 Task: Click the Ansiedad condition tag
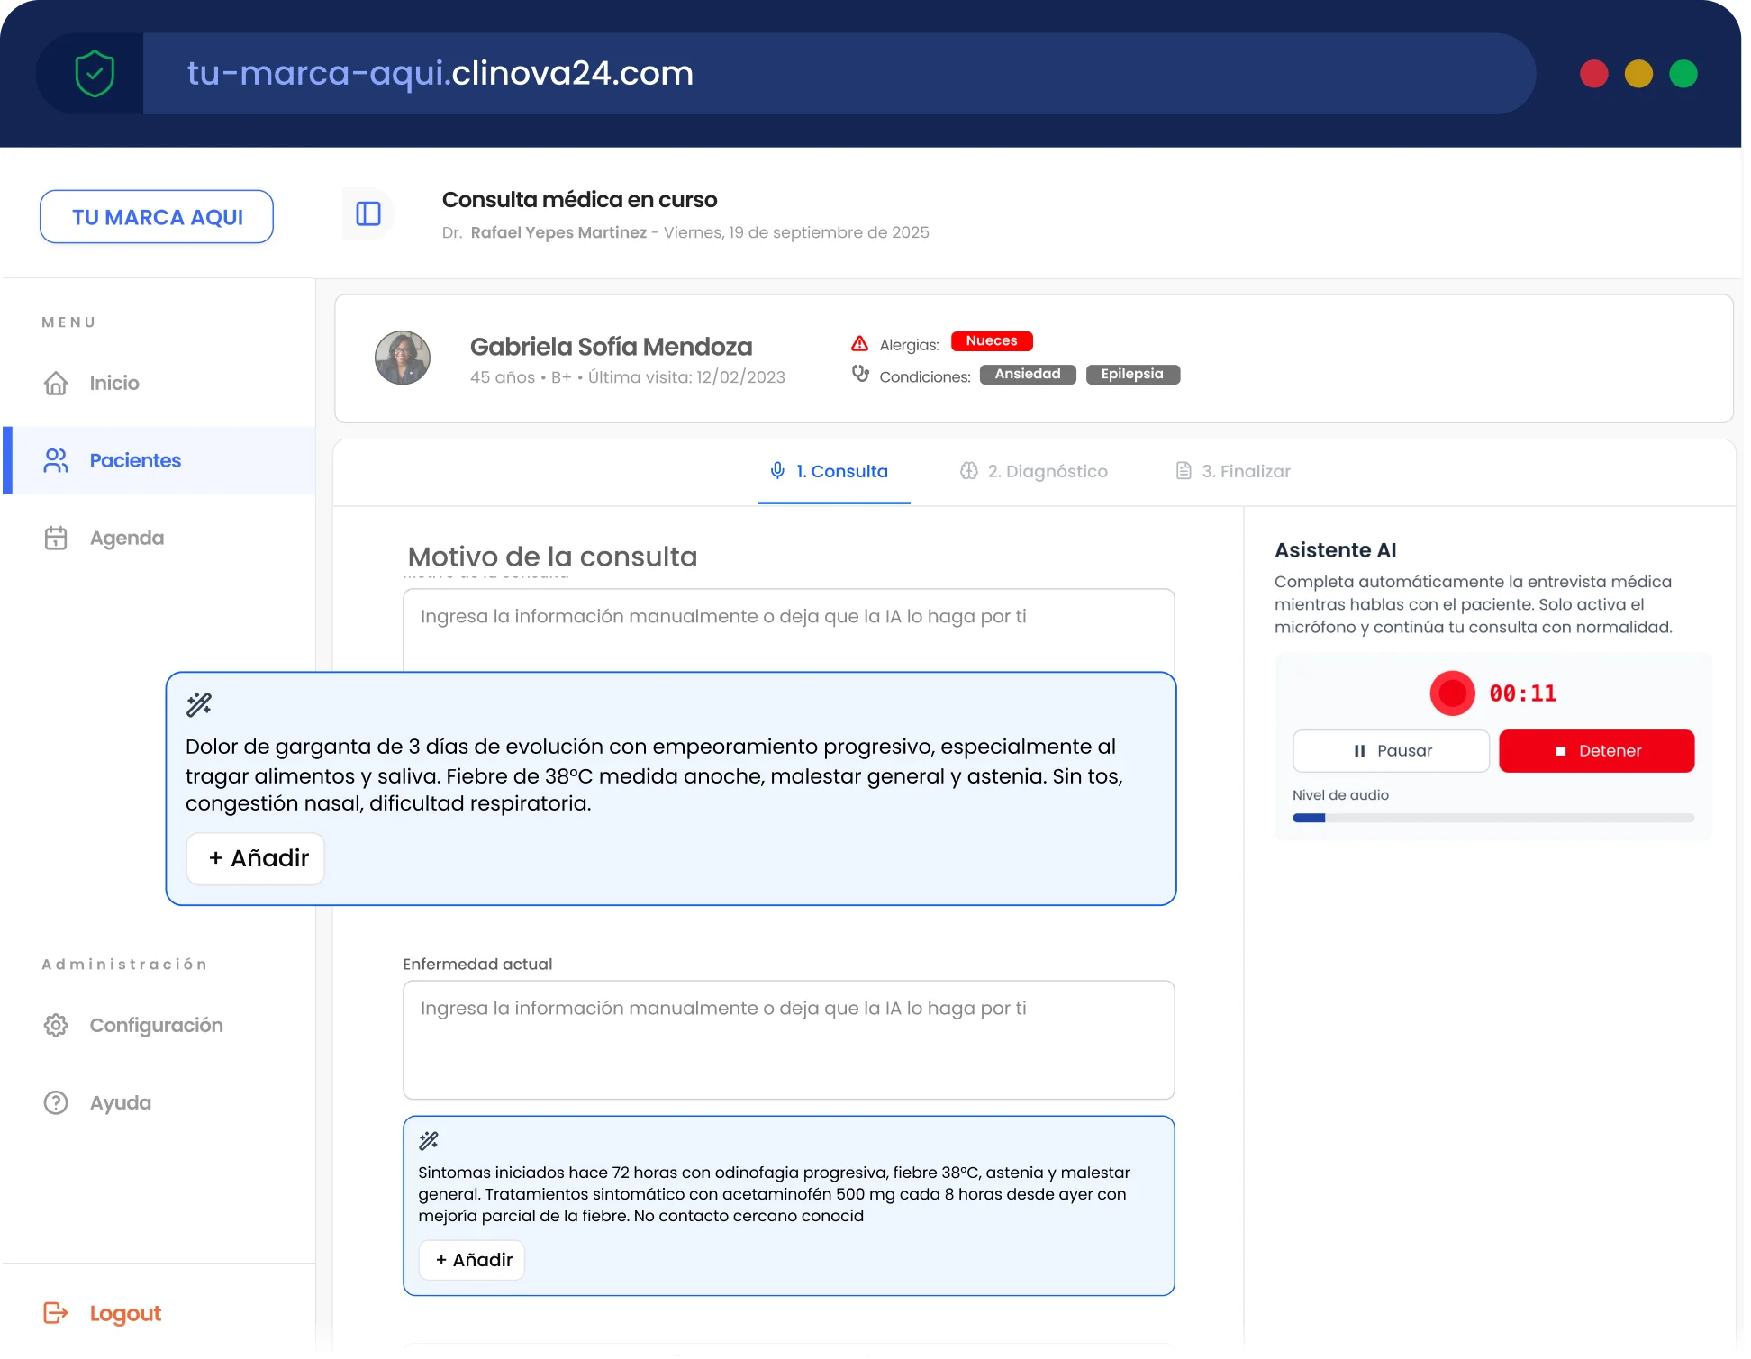pyautogui.click(x=1028, y=375)
